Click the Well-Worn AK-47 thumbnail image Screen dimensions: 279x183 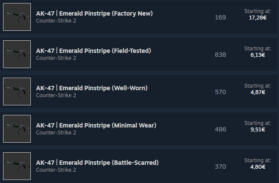17,91
